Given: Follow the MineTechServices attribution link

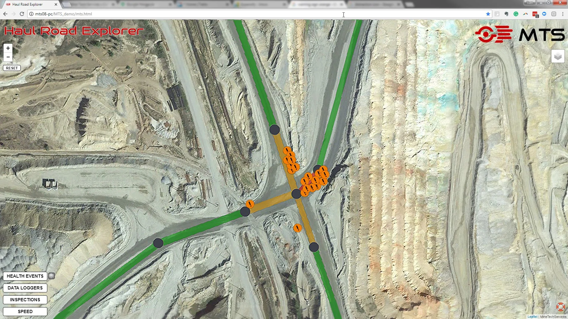Looking at the screenshot, I should pos(553,317).
